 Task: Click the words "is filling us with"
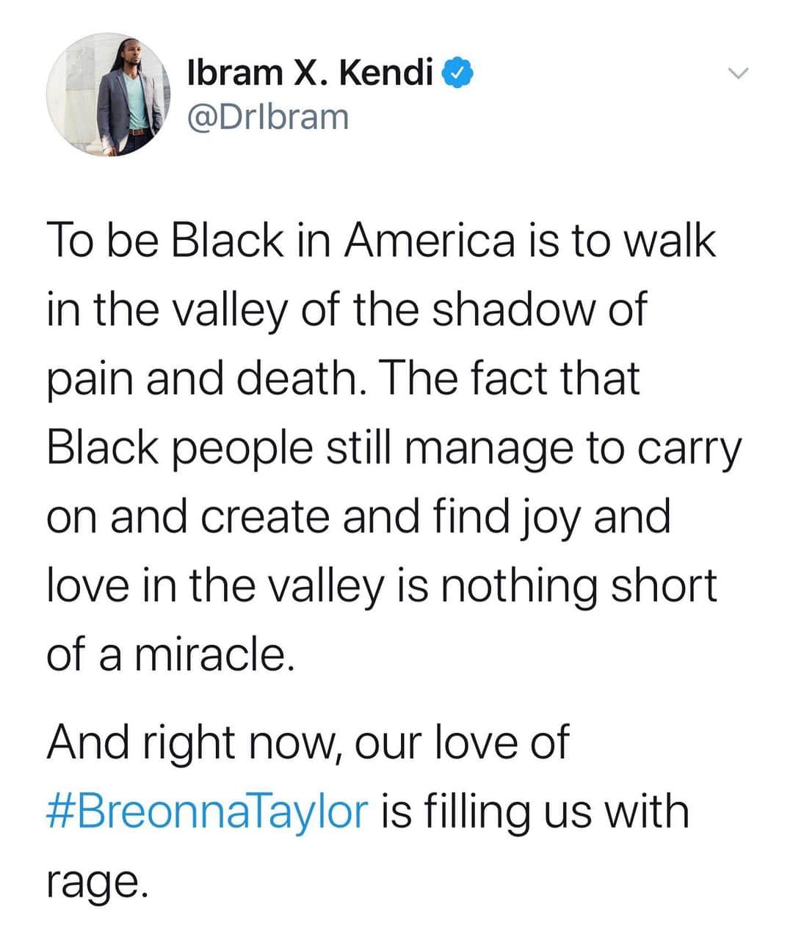coord(535,812)
